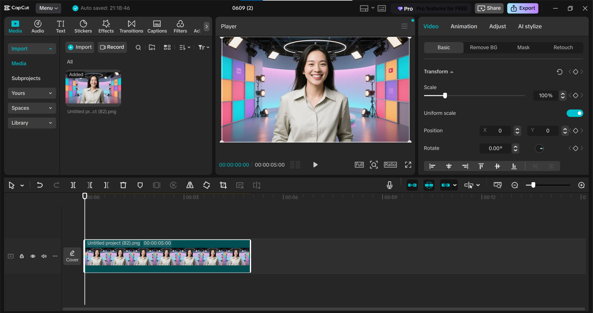The width and height of the screenshot is (593, 313).
Task: Select the Remove BG tab
Action: click(x=483, y=47)
